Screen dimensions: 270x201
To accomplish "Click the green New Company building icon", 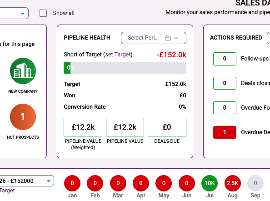I will click(23, 71).
